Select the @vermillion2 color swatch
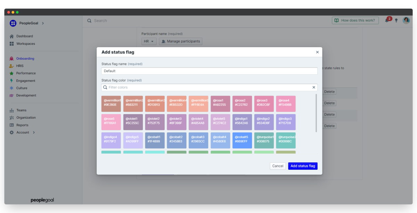Screen dimensions: 417x213 click(133, 104)
